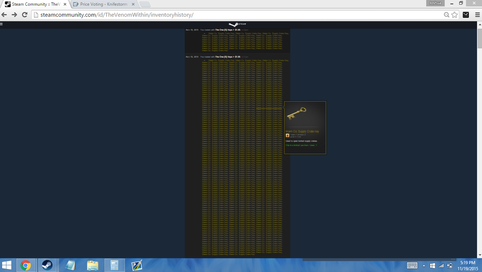Close the Price Voting tab
The image size is (482, 272).
133,4
